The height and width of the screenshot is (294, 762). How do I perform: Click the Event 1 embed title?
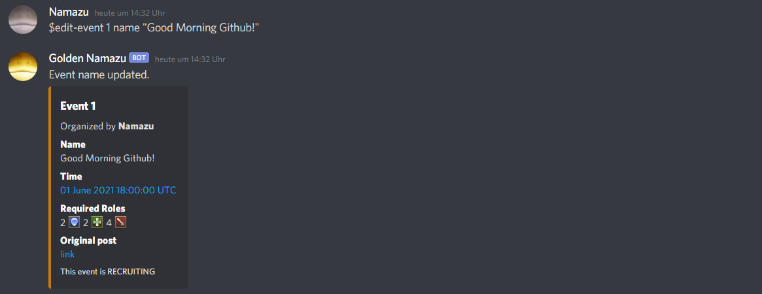(x=78, y=106)
